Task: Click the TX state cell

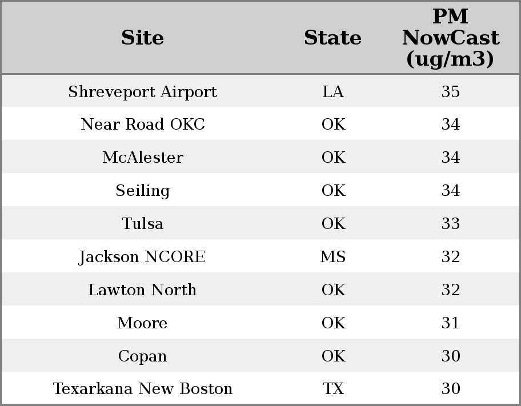Action: [332, 389]
